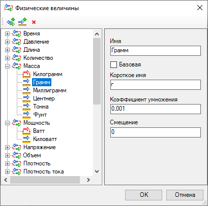Select the Тонна tree item
Image resolution: width=208 pixels, height=206 pixels.
coord(41,107)
